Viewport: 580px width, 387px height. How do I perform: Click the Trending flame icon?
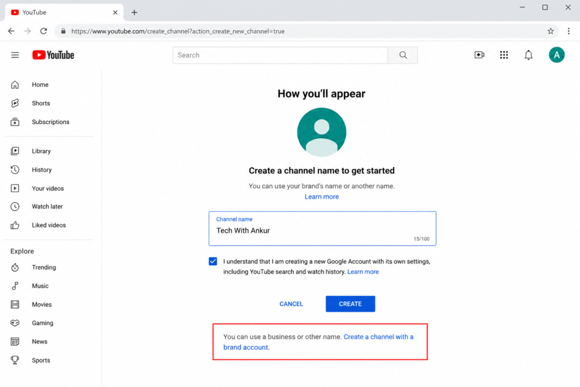15,267
